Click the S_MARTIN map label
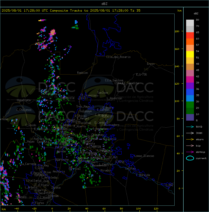 tap(95, 147)
